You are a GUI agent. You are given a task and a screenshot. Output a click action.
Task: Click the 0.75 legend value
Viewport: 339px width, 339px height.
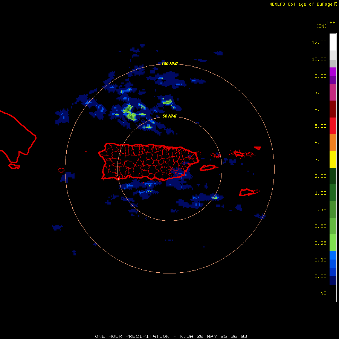(x=321, y=210)
